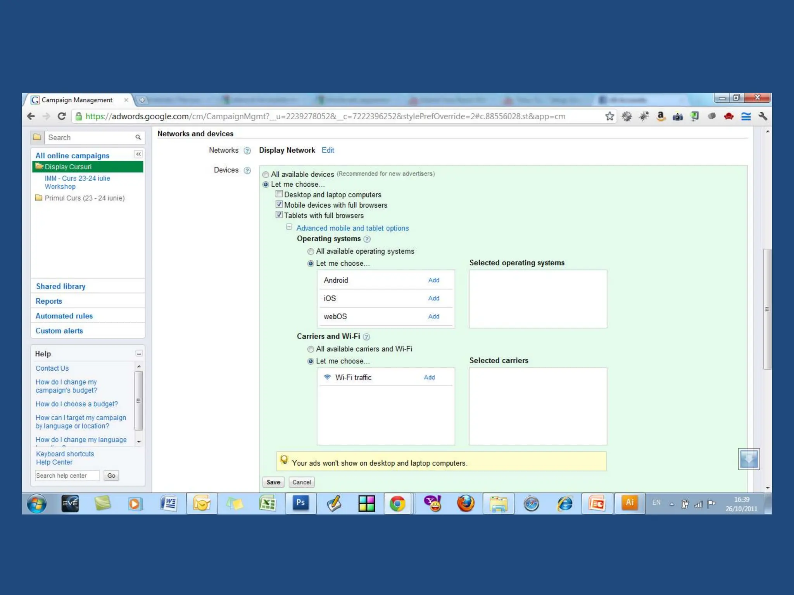The height and width of the screenshot is (595, 794).
Task: Open Chrome wrench settings menu
Action: [x=763, y=116]
